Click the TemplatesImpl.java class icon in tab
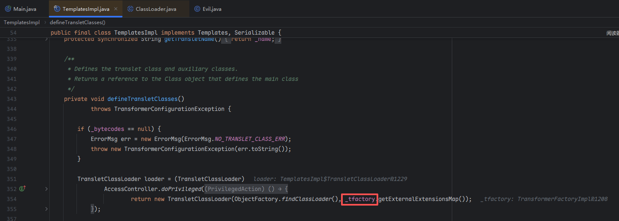The image size is (619, 221). (57, 9)
